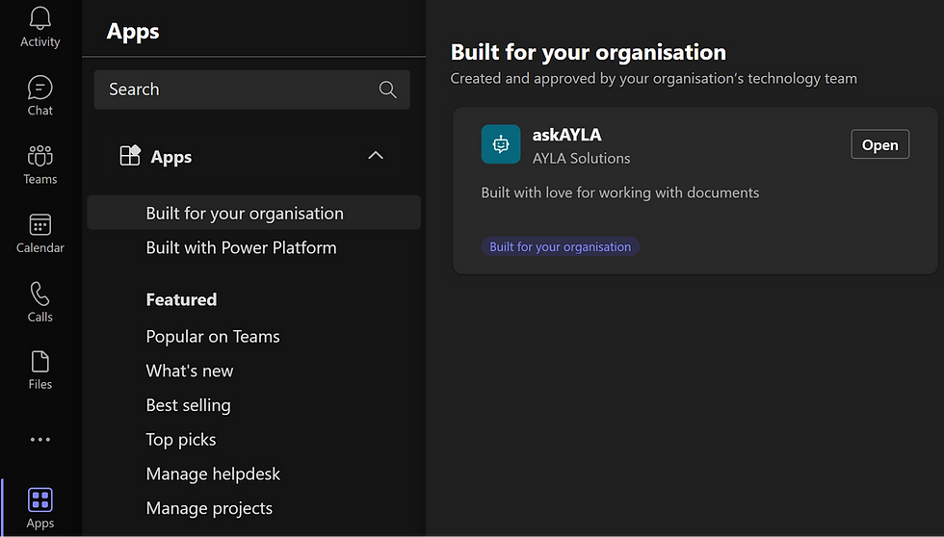Open the Chat icon in sidebar

39,88
